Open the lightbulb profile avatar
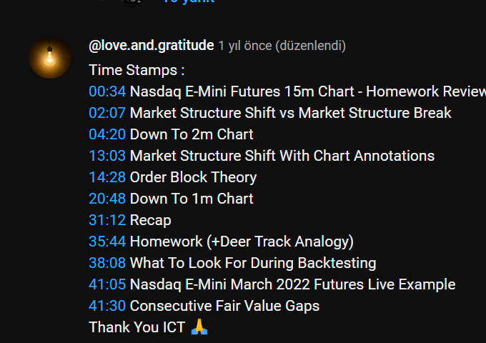 [50, 57]
